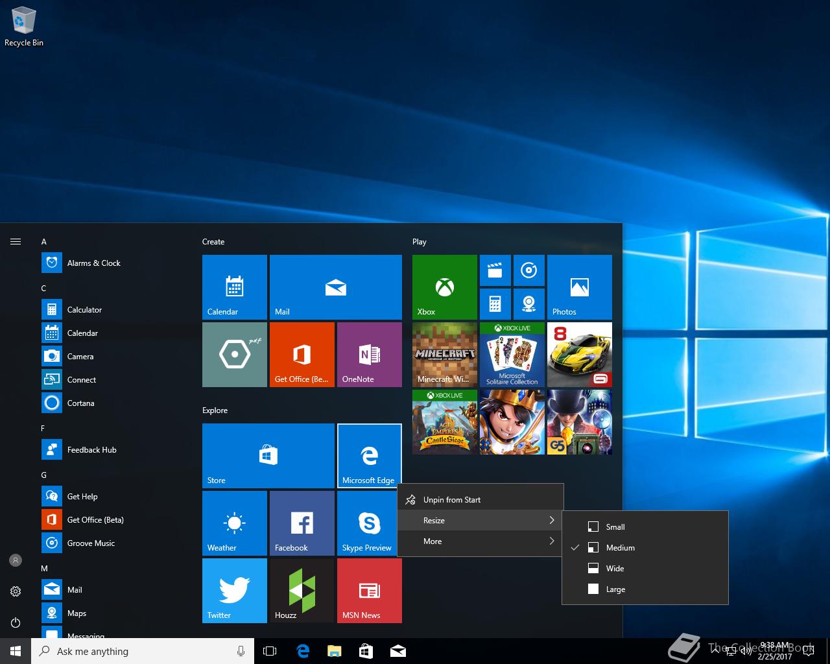Click the Play group heading
Image resolution: width=830 pixels, height=664 pixels.
[420, 242]
